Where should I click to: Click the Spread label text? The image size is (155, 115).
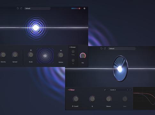15,62
